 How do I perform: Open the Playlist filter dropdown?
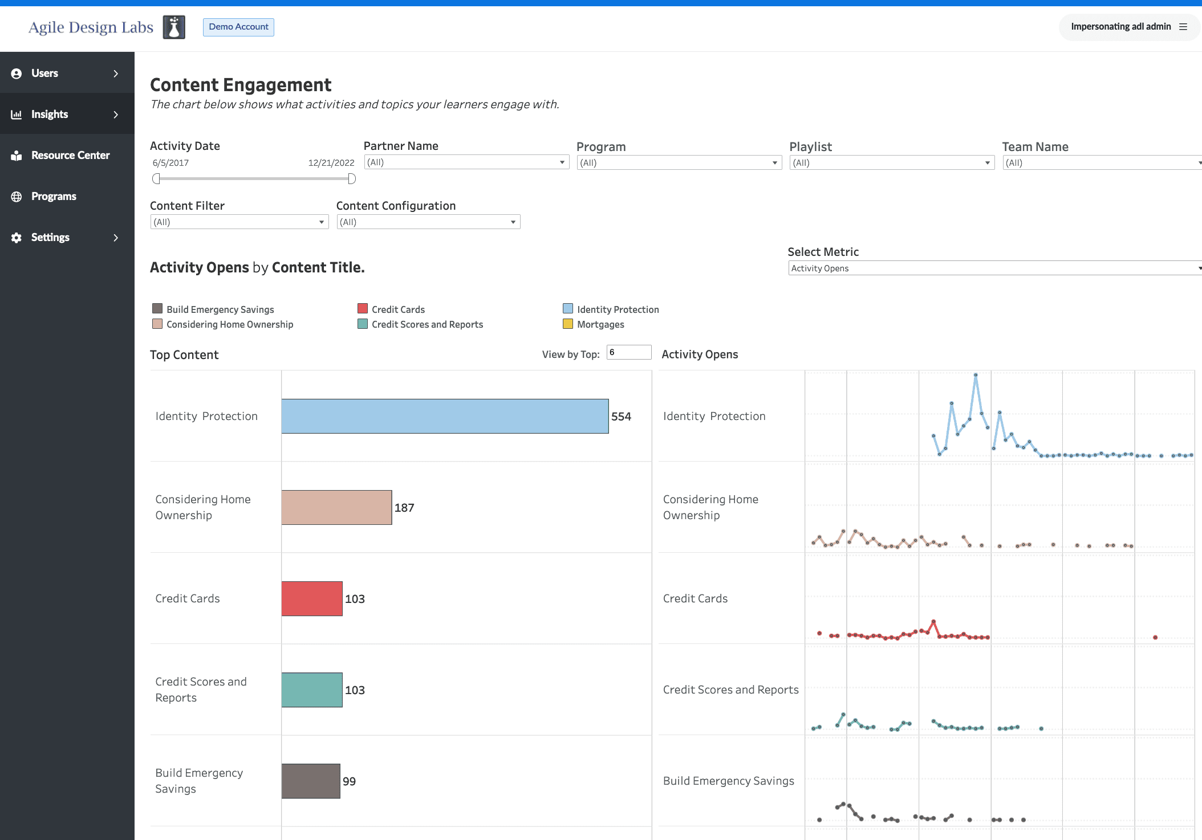(x=892, y=163)
